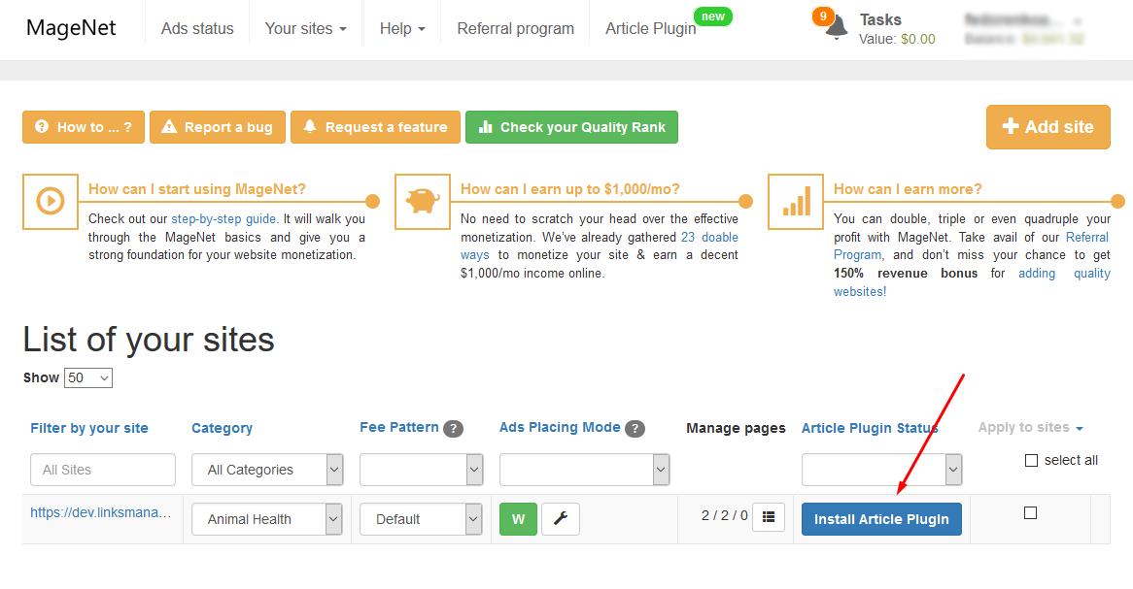Click the Manage pages column label
This screenshot has width=1133, height=589.
pyautogui.click(x=736, y=428)
